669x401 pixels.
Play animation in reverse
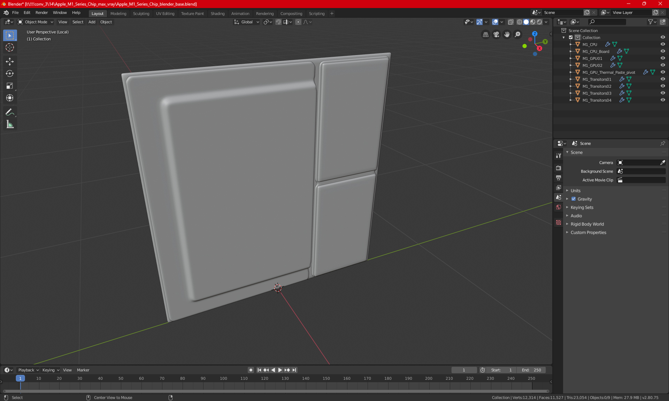click(273, 370)
